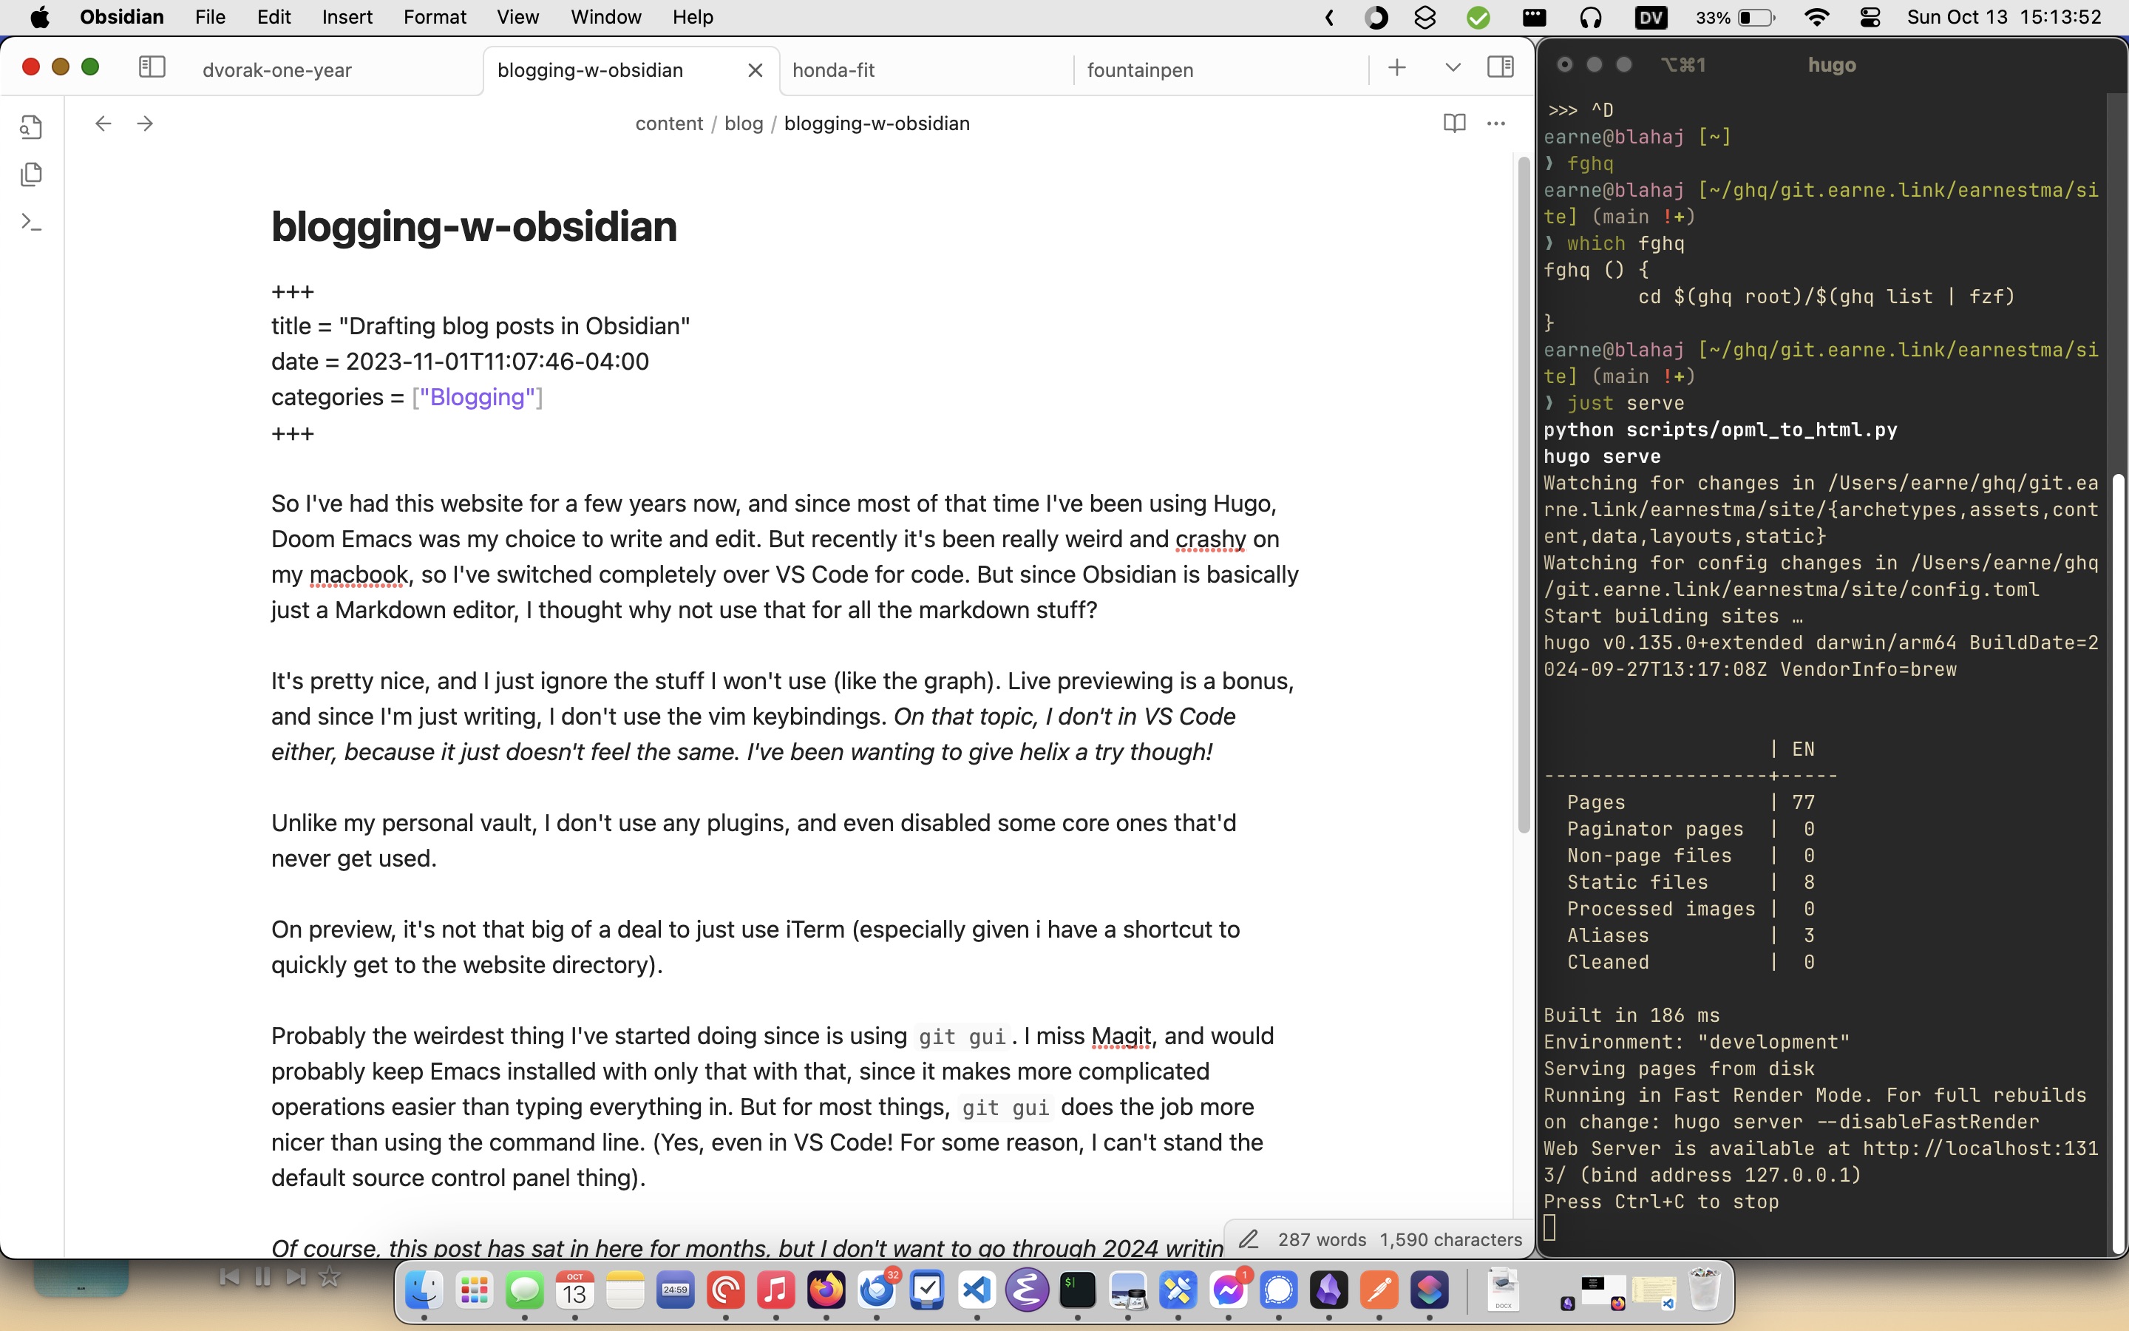The image size is (2129, 1331).
Task: Add a new tab with plus button
Action: point(1397,68)
